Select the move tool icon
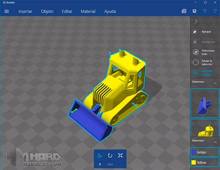 pyautogui.click(x=100, y=155)
